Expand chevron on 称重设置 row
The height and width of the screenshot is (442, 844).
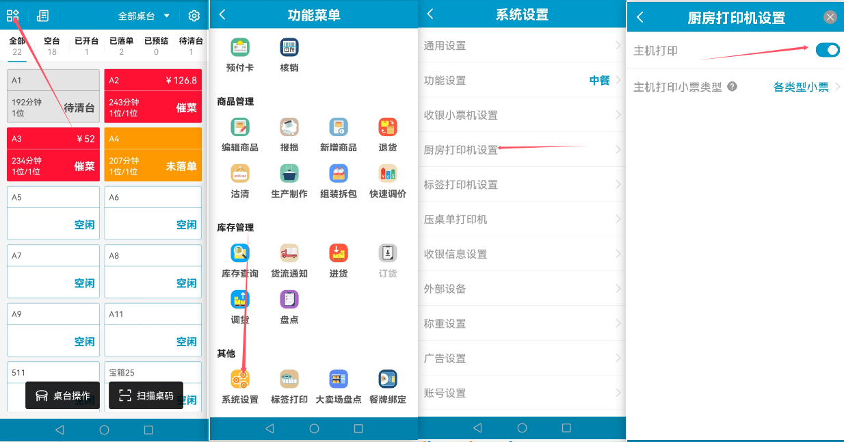click(x=618, y=323)
